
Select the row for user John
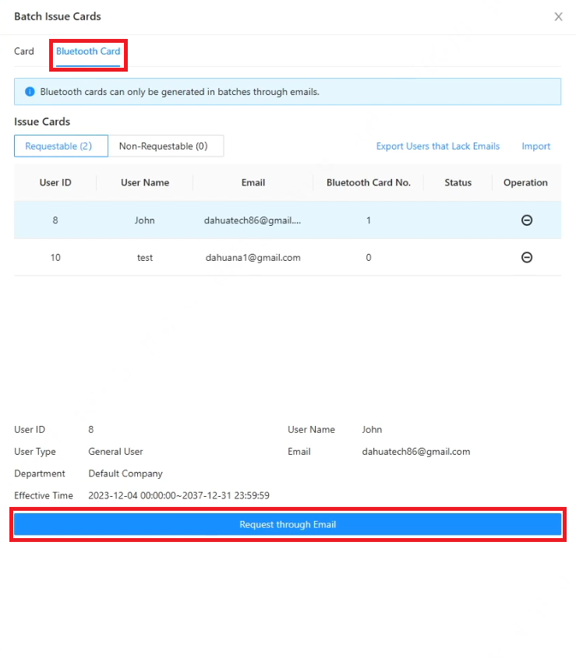click(x=288, y=220)
